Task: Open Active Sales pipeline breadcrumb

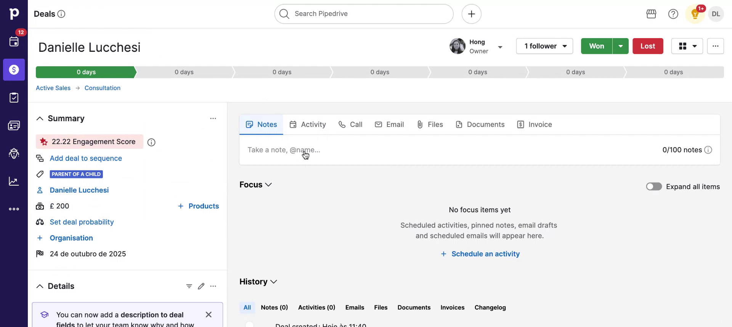Action: point(53,88)
